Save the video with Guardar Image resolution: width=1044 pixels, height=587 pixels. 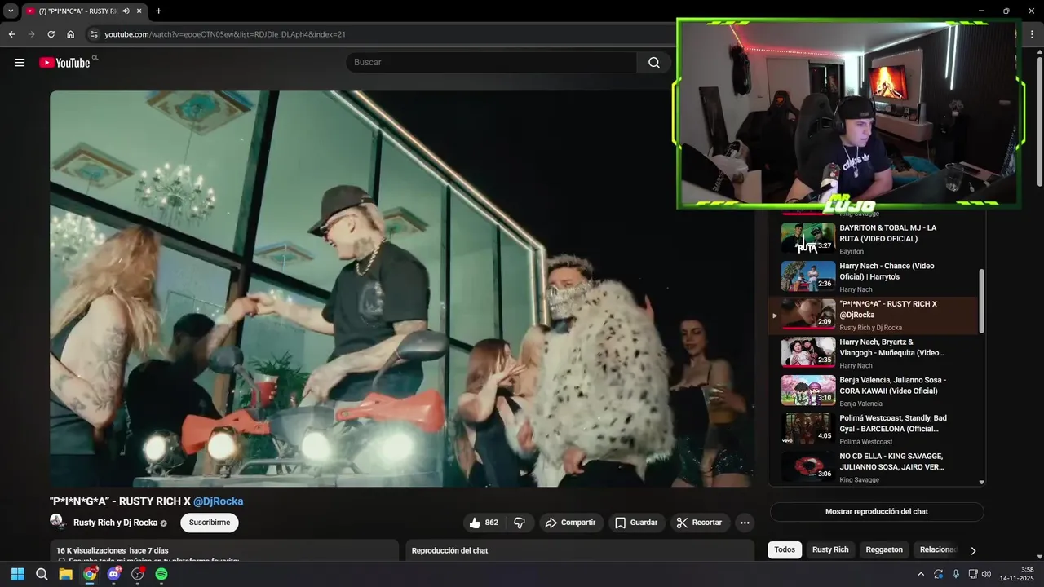pyautogui.click(x=636, y=523)
